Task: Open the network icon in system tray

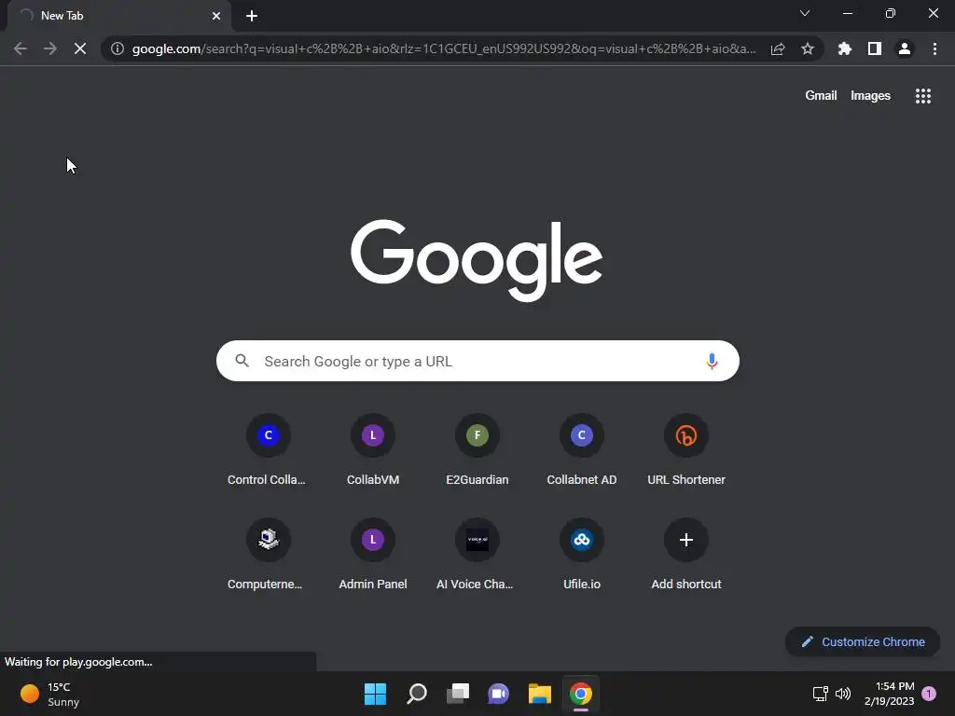Action: [x=820, y=694]
